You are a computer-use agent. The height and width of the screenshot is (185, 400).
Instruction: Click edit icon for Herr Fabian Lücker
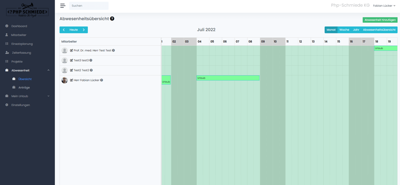point(71,80)
